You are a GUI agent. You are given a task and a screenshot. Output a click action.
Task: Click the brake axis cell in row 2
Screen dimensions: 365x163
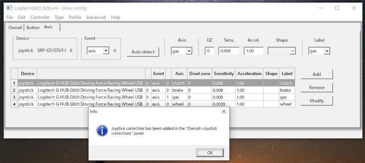(x=179, y=90)
